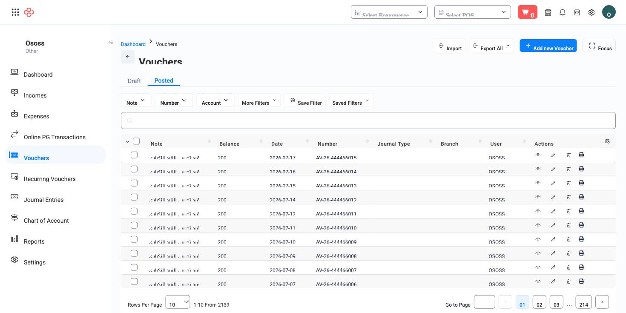This screenshot has width=626, height=313.
Task: Delete voucher AV-26-444466013 using trash icon
Action: point(569,183)
